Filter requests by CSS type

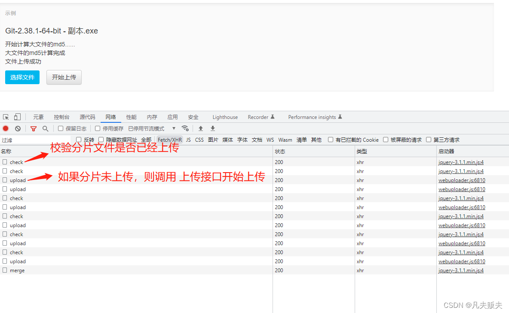199,140
